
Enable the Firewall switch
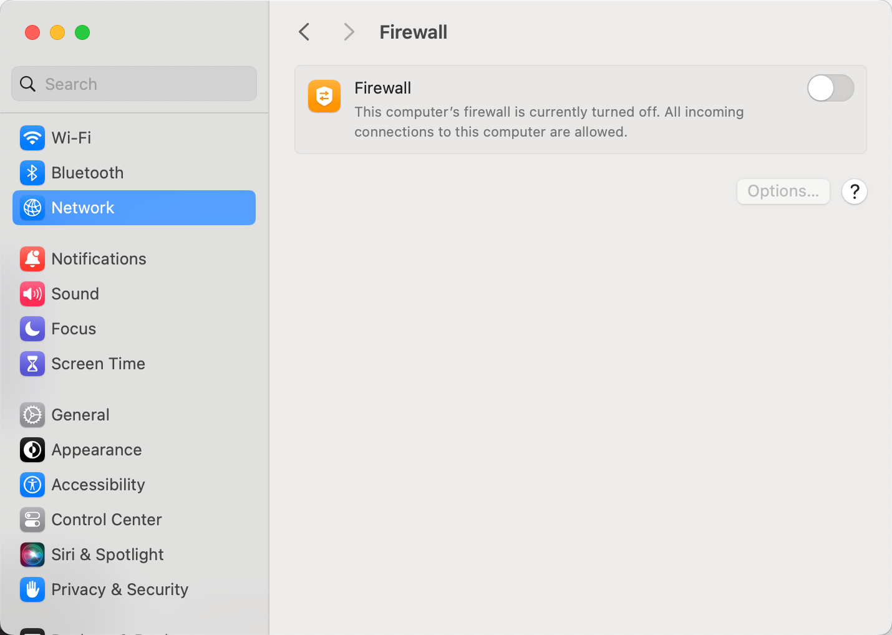click(830, 88)
